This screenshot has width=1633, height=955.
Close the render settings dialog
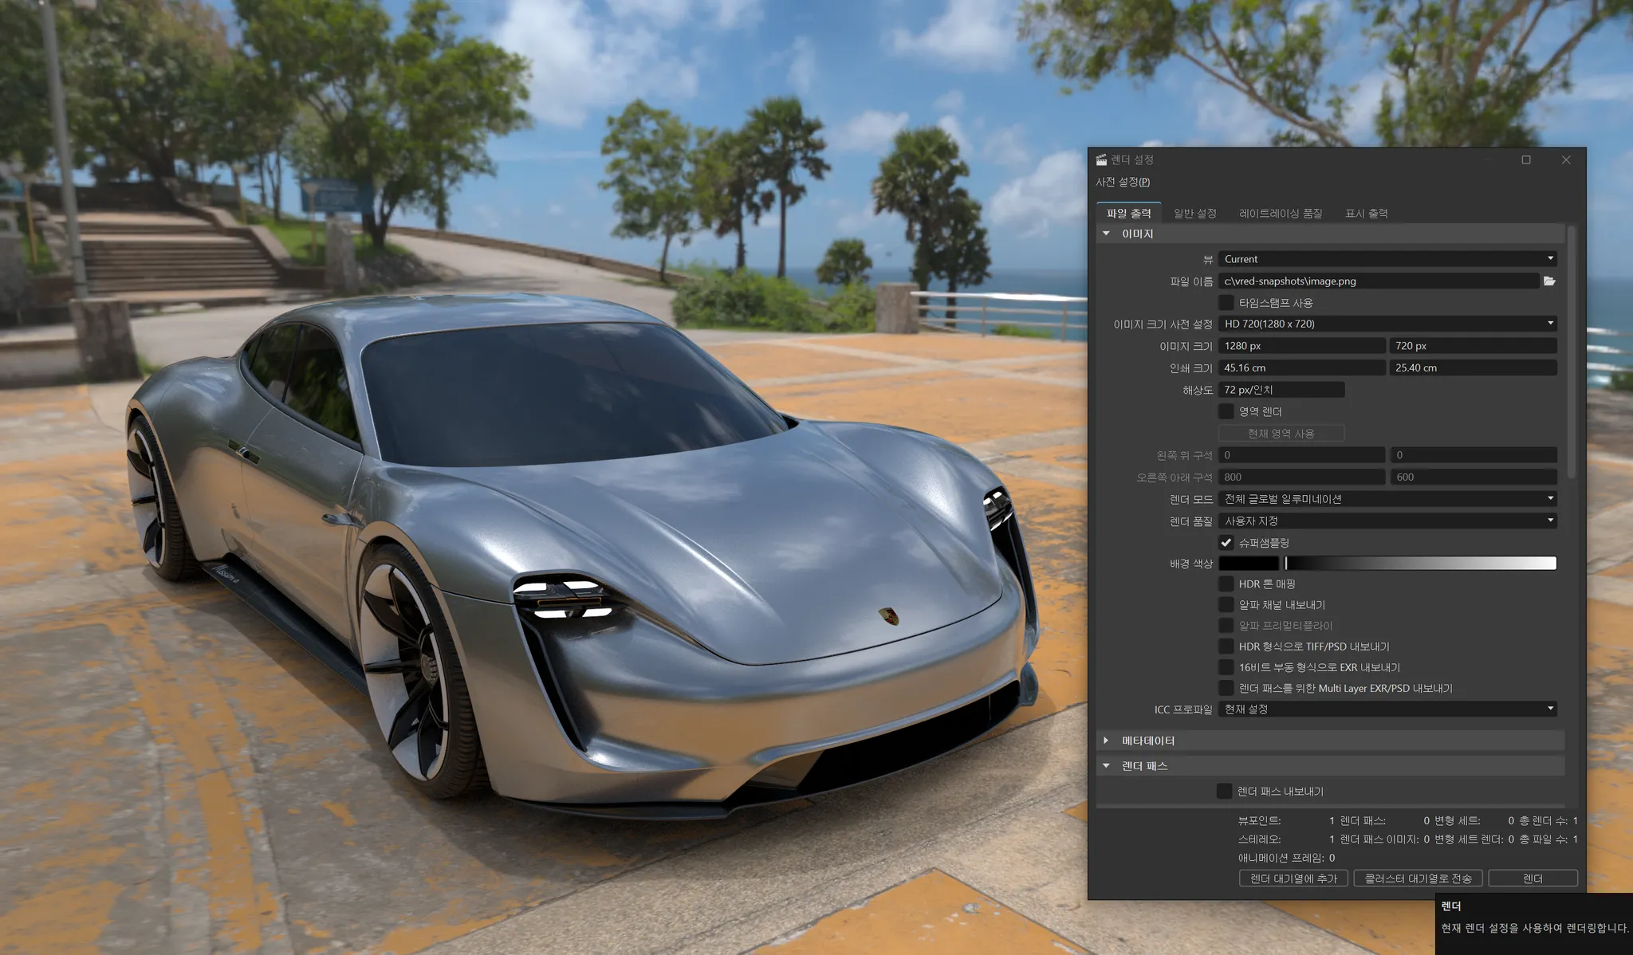tap(1566, 160)
